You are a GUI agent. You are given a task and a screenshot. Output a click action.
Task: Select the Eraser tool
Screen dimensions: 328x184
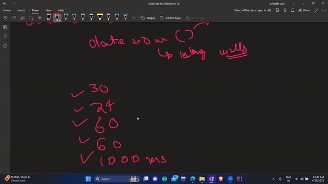tap(49, 17)
